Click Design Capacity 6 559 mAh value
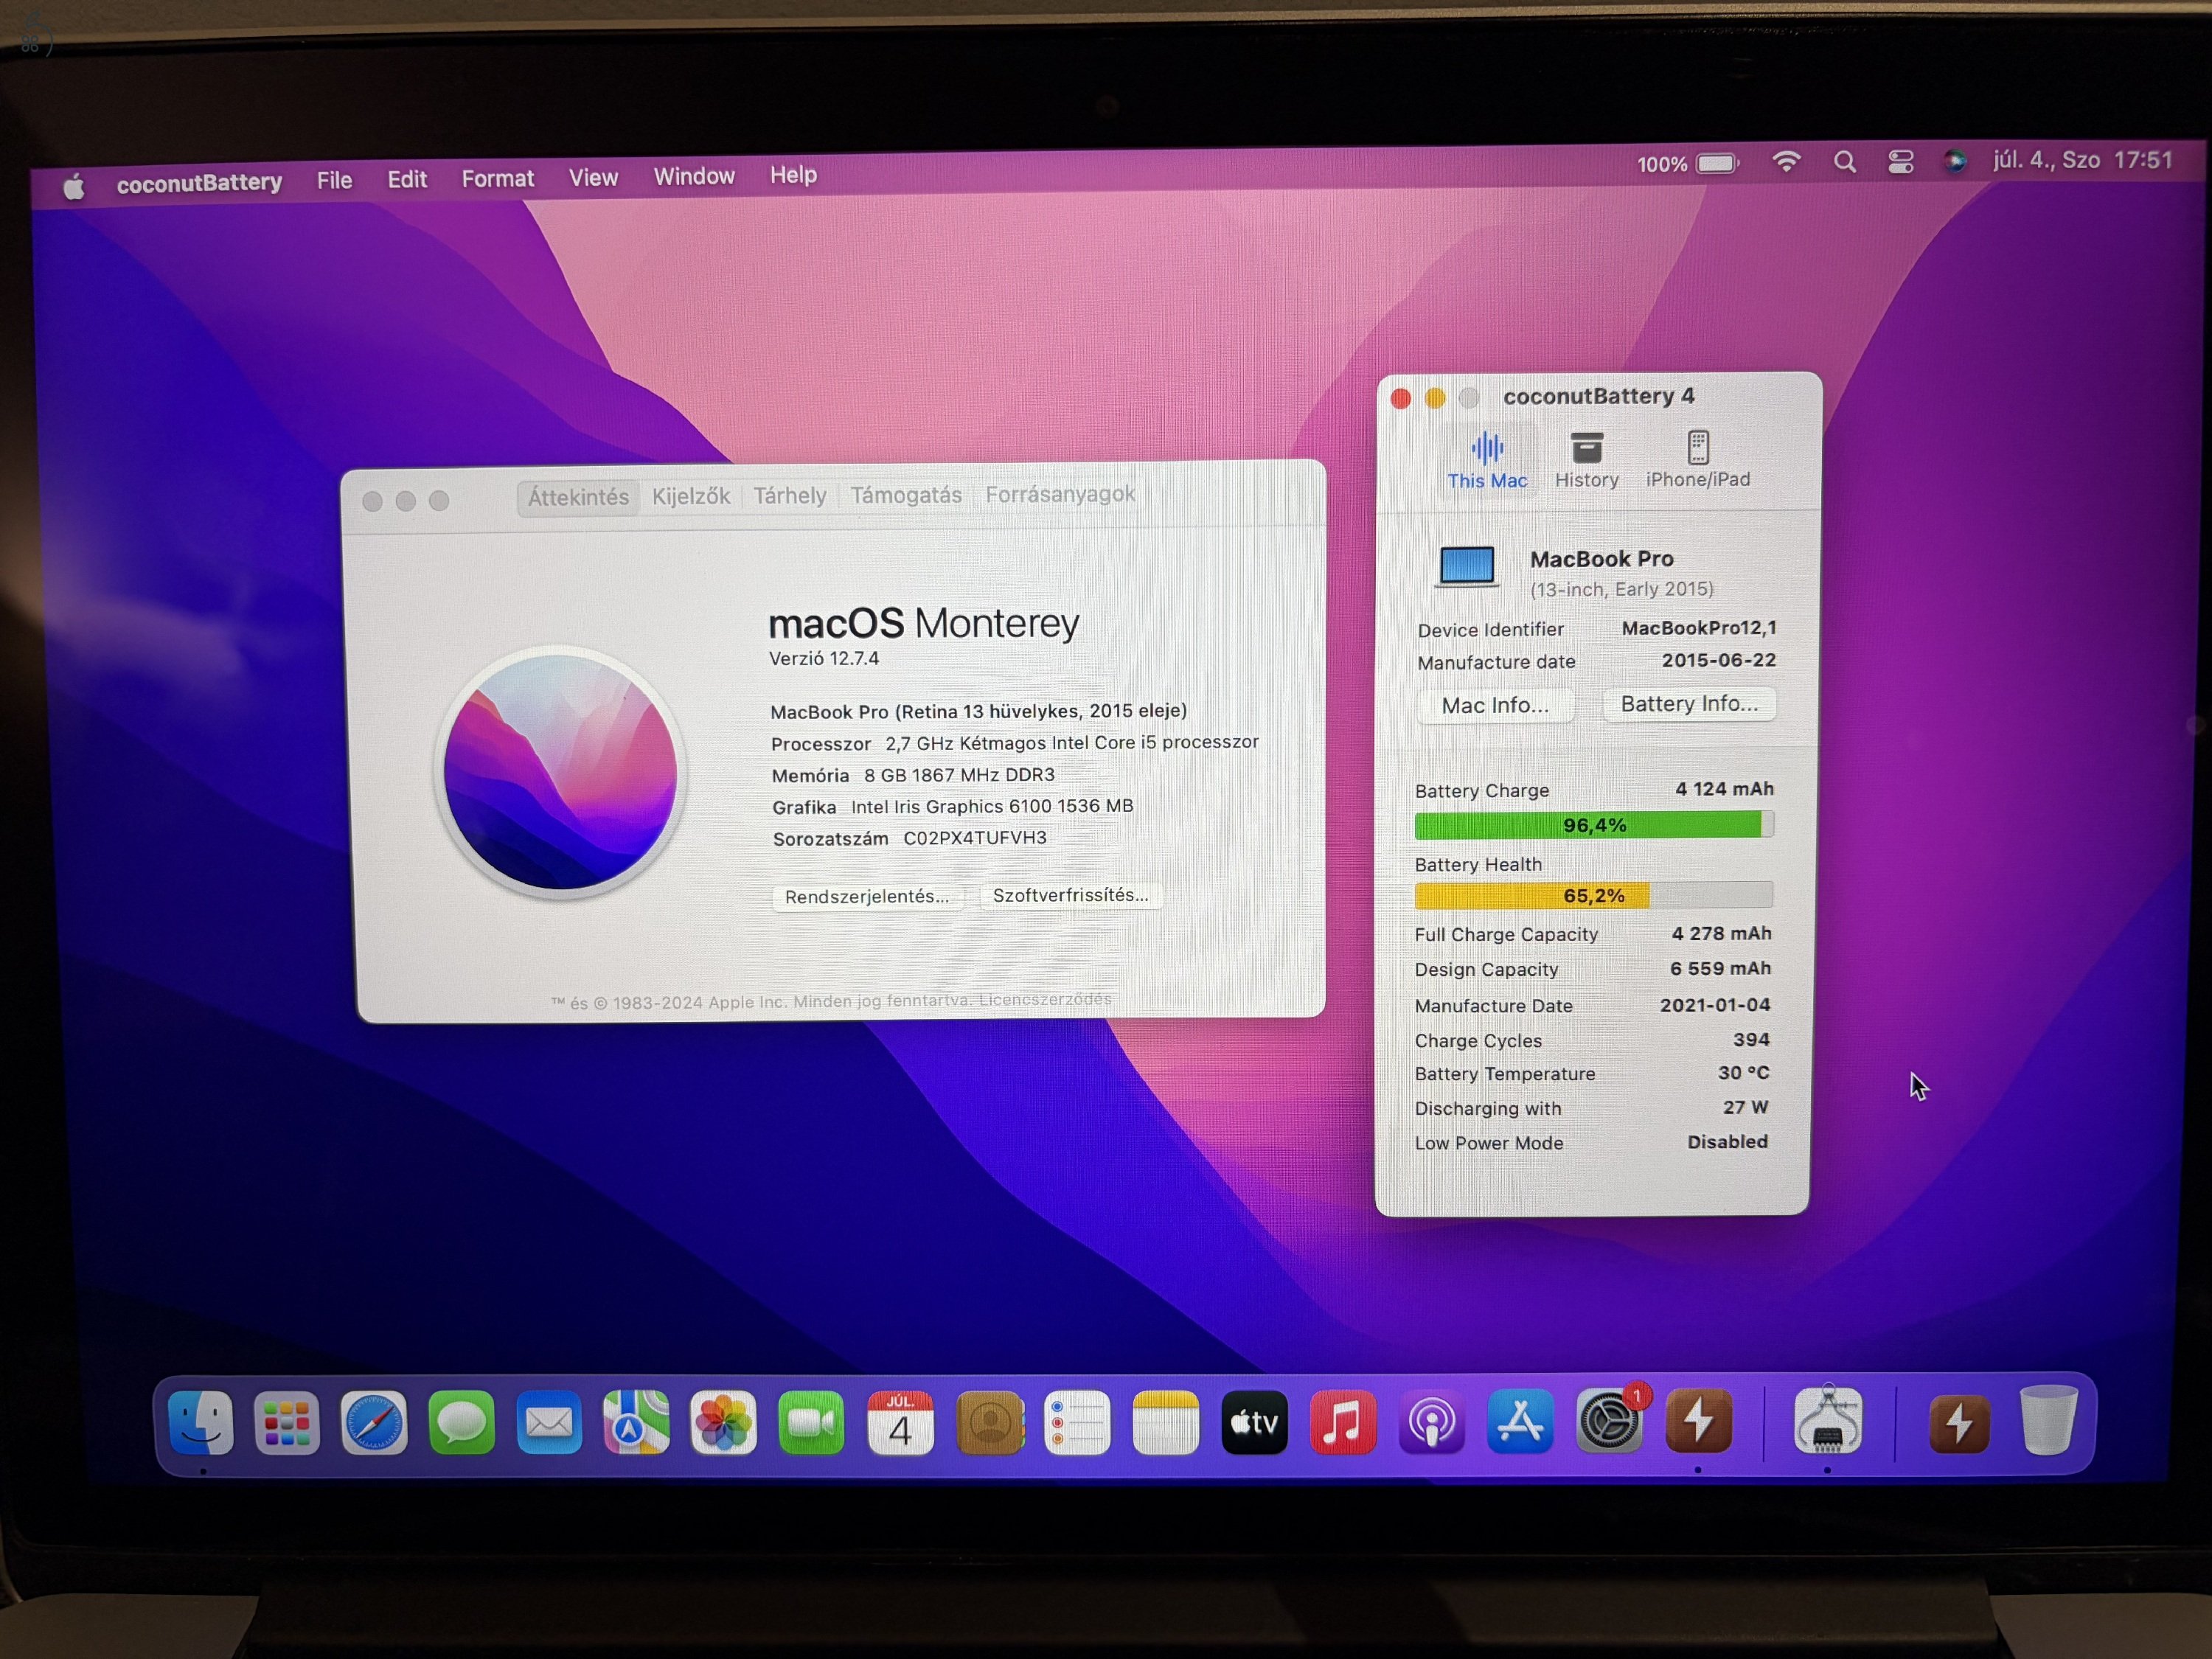This screenshot has height=1659, width=2212. click(1720, 968)
